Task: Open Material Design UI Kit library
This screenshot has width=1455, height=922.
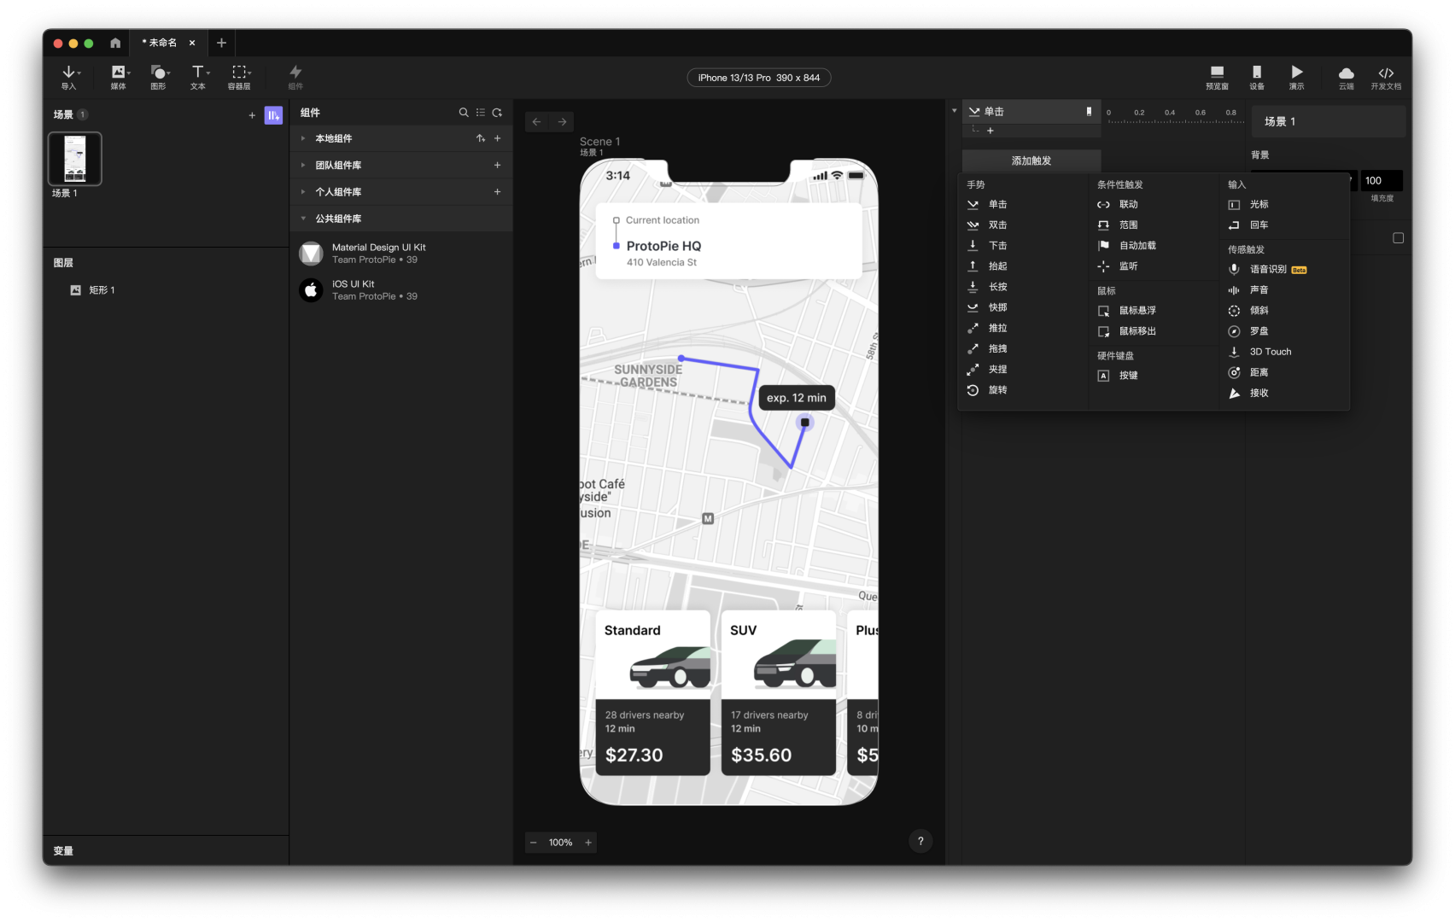Action: [x=401, y=254]
